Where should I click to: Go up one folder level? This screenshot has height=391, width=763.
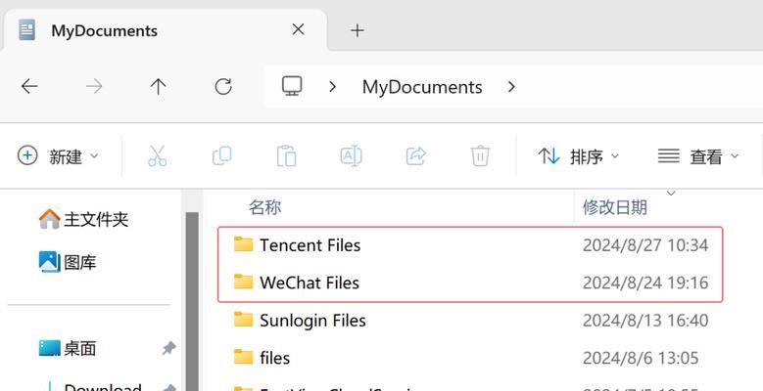click(x=158, y=86)
